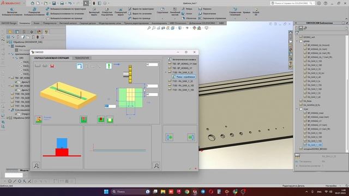Open Windows Start menu

(106, 192)
